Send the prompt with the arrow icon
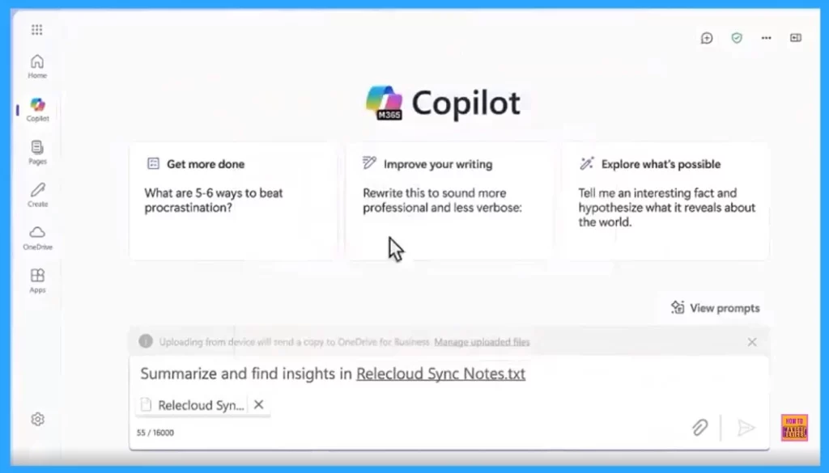The height and width of the screenshot is (473, 829). tap(746, 428)
